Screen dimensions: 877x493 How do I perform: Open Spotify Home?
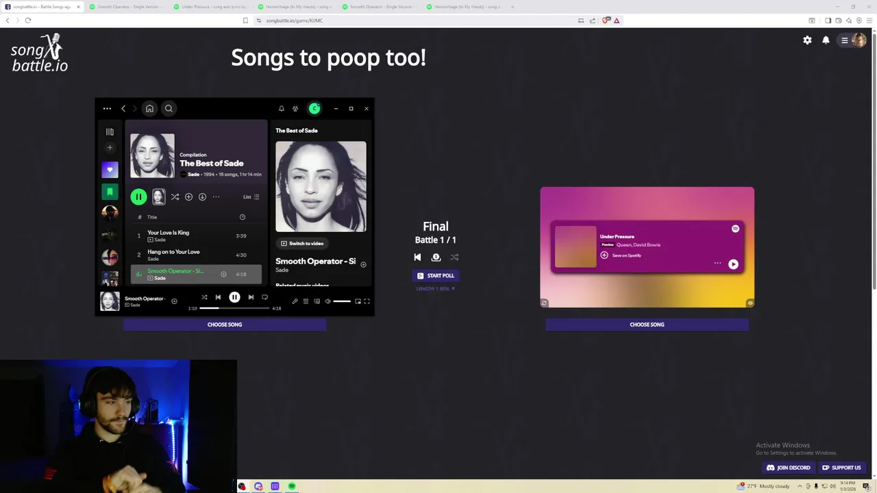pyautogui.click(x=149, y=108)
